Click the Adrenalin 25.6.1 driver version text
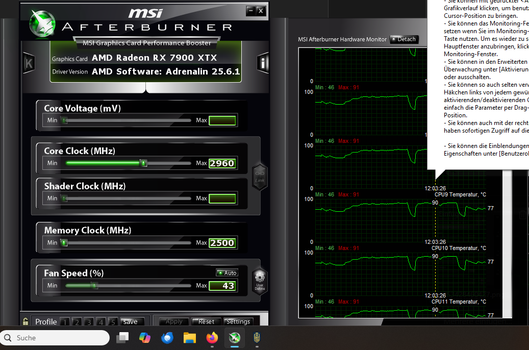This screenshot has width=529, height=350. [x=166, y=71]
